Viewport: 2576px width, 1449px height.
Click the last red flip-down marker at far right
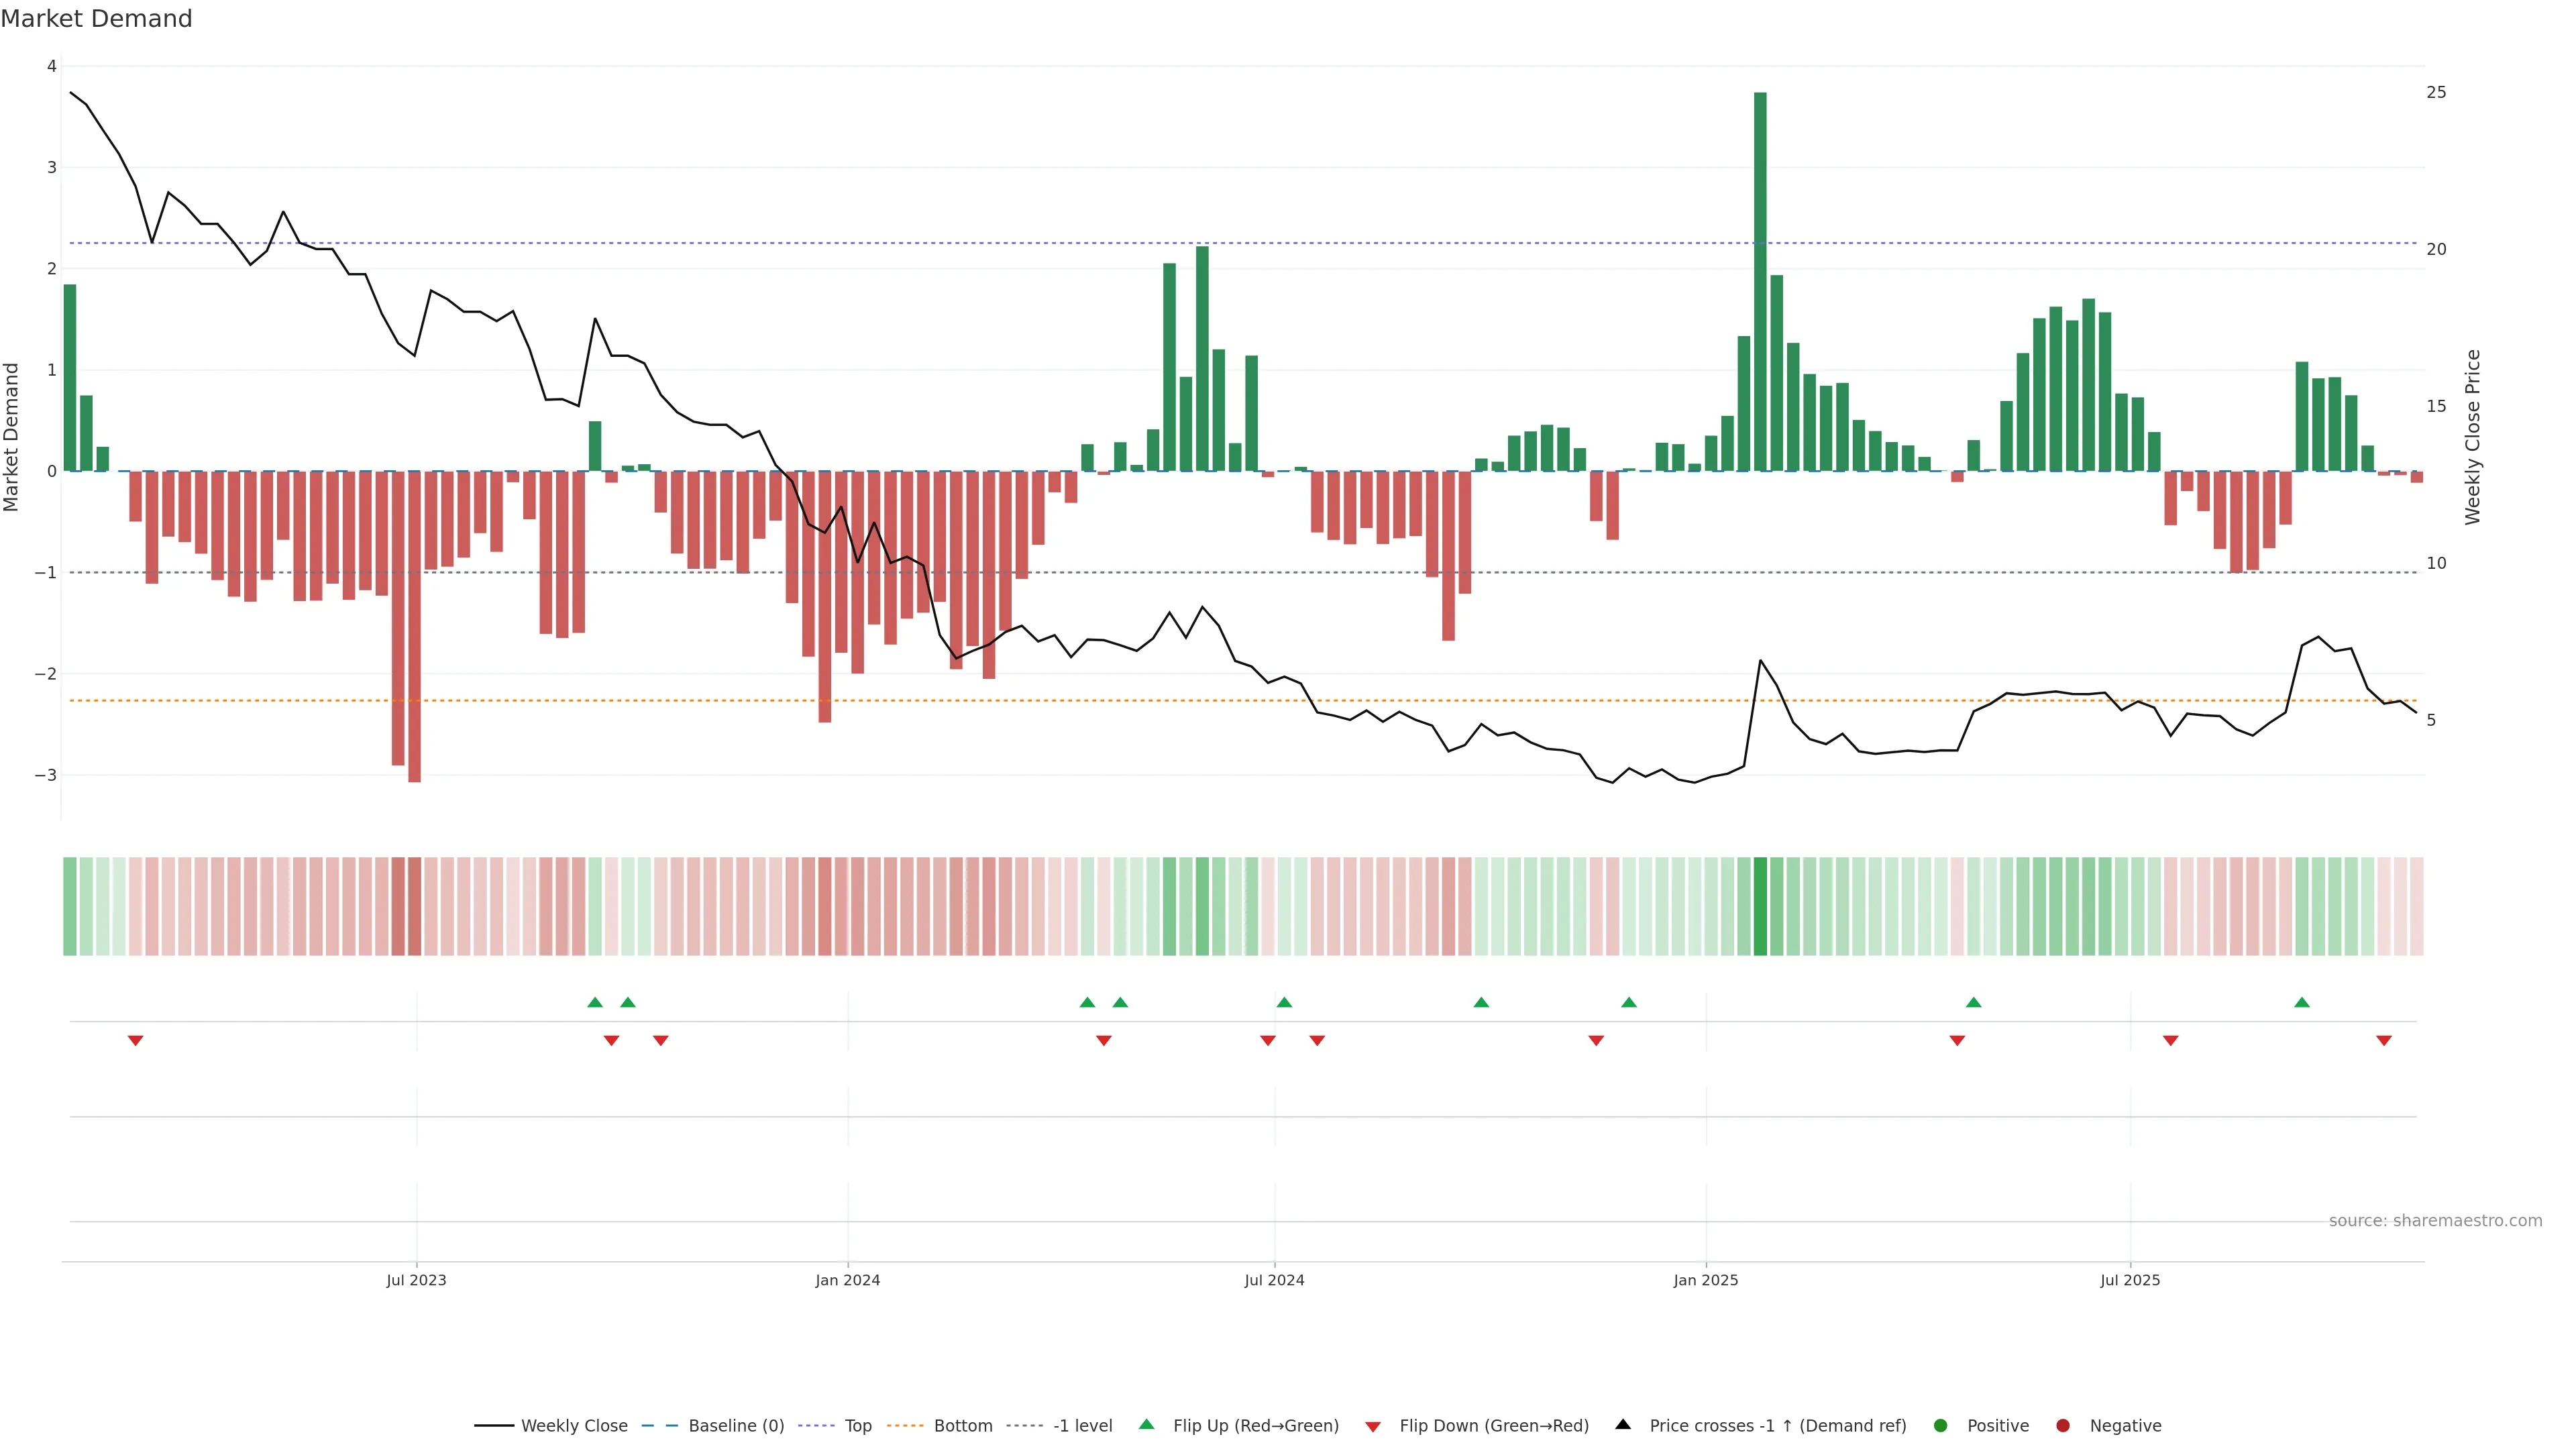[x=2384, y=1041]
